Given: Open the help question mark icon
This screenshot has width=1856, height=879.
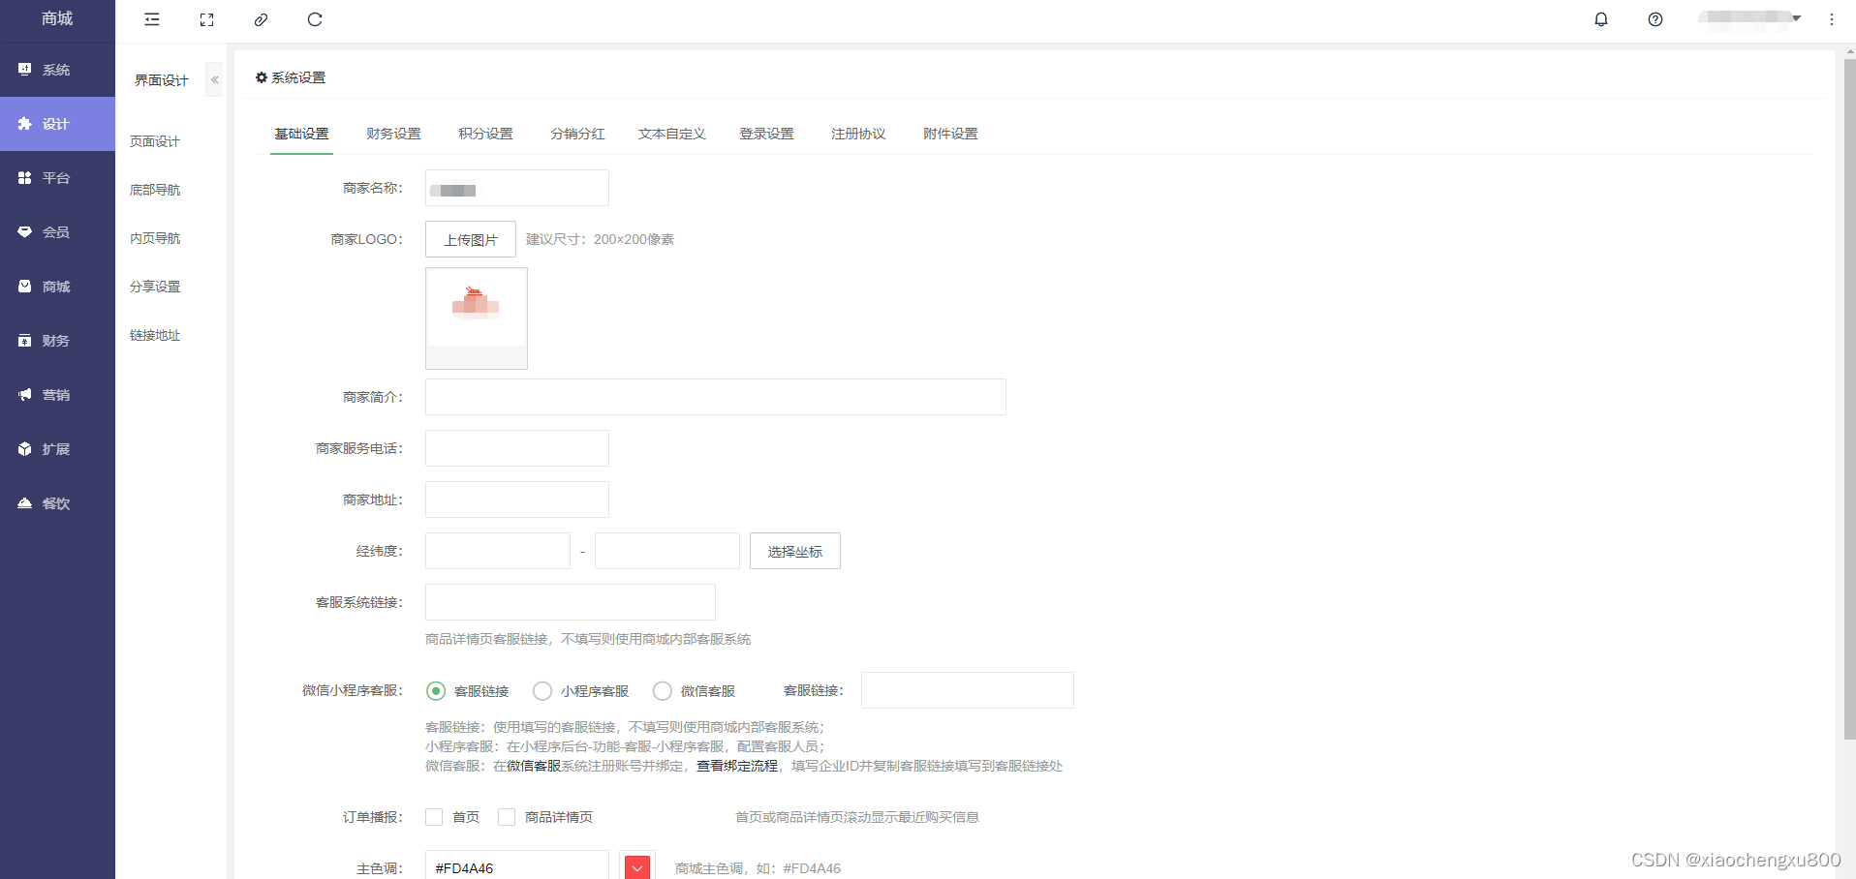Looking at the screenshot, I should point(1655,19).
